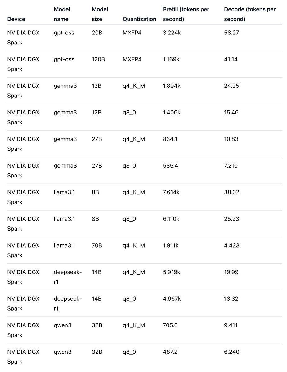The width and height of the screenshot is (287, 372).
Task: Click the 3.224k prefill value
Action: click(x=172, y=33)
